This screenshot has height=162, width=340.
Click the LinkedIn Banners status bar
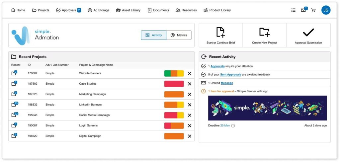[174, 105]
